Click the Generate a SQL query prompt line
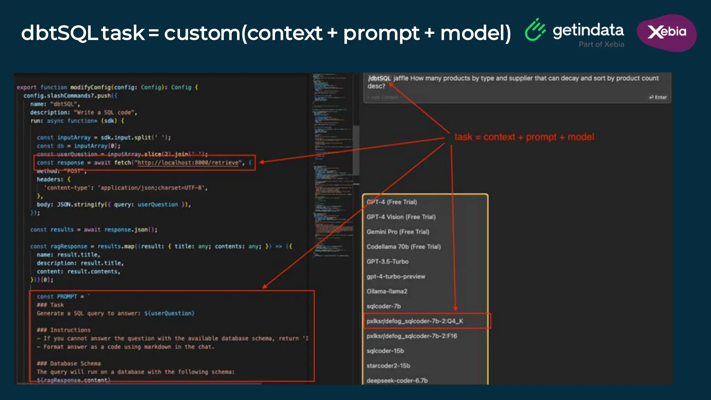 (x=116, y=313)
